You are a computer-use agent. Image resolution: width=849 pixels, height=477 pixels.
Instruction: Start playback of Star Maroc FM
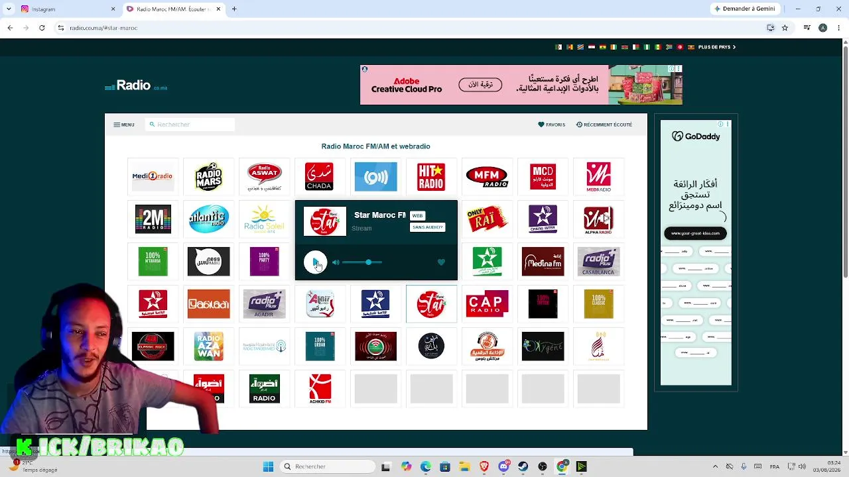click(315, 262)
